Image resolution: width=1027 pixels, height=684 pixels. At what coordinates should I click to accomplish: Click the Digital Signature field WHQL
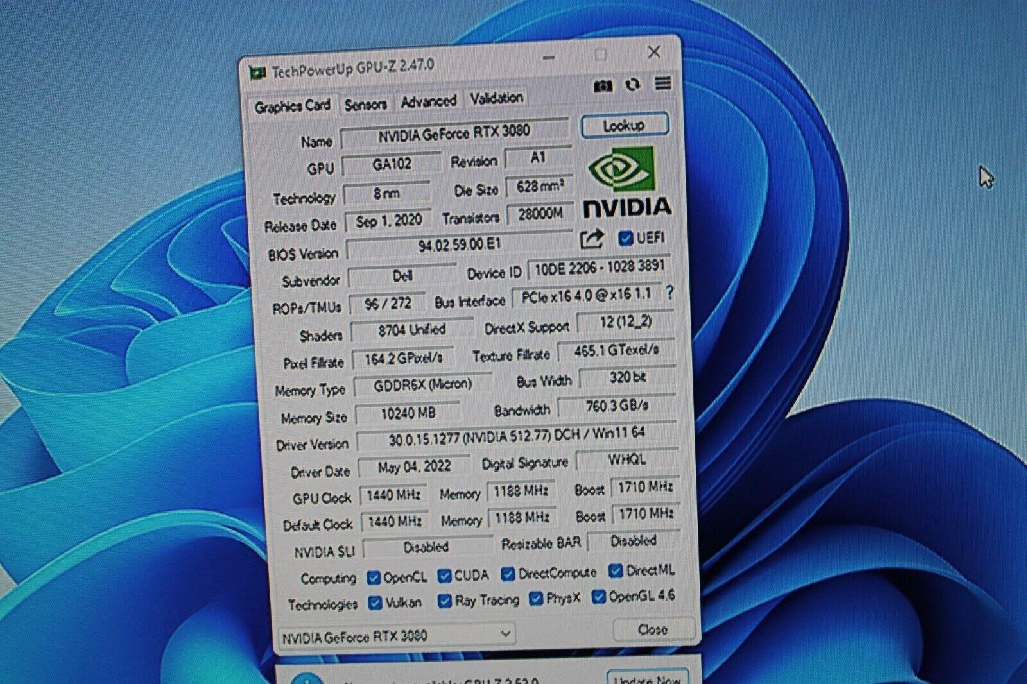(x=627, y=459)
